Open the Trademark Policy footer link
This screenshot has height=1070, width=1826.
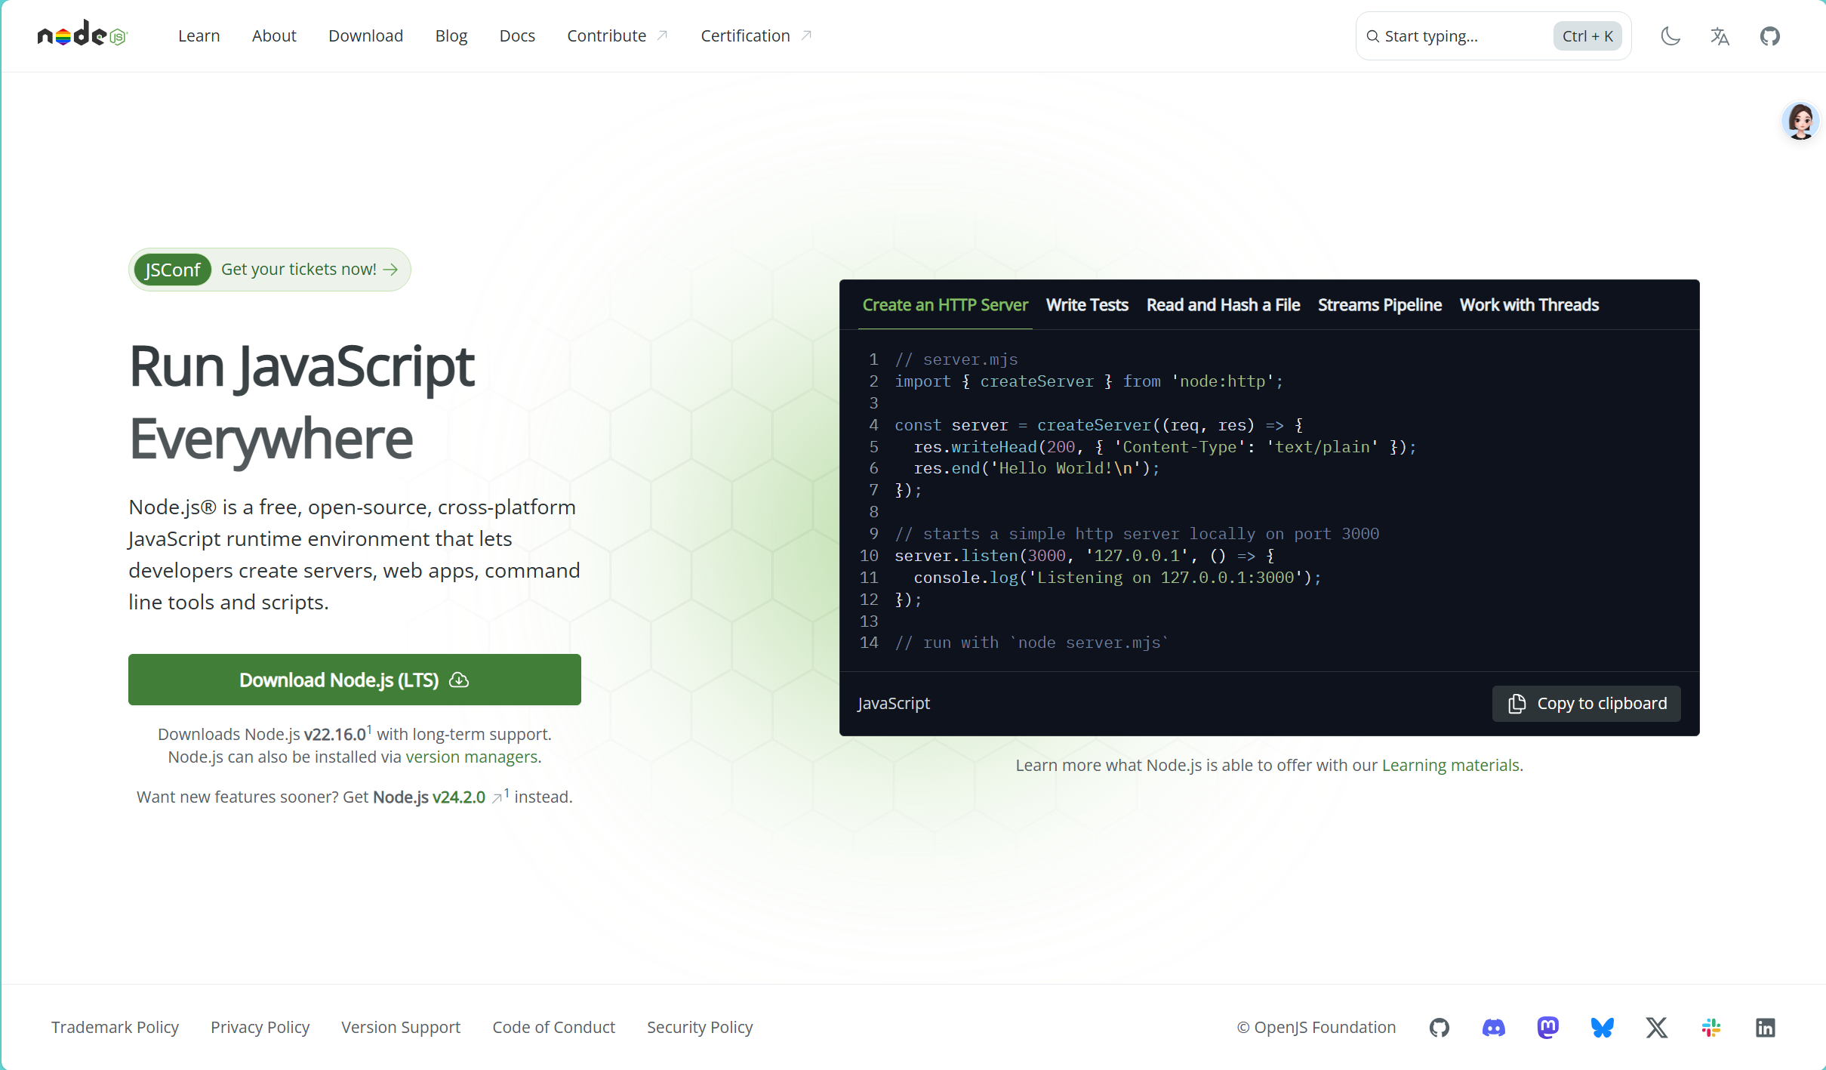(115, 1027)
